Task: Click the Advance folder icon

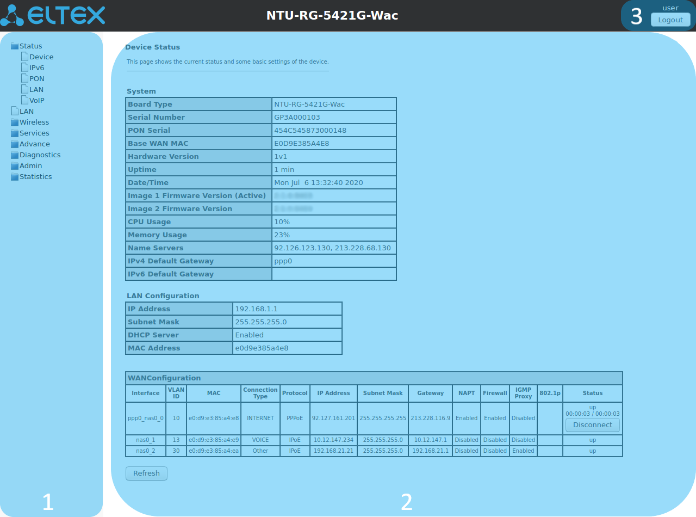Action: [15, 144]
